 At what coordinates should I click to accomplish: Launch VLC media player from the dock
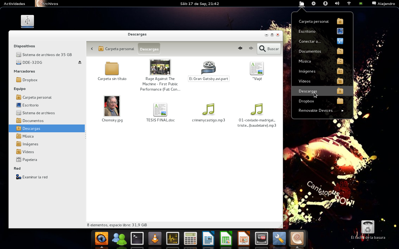[x=155, y=239]
